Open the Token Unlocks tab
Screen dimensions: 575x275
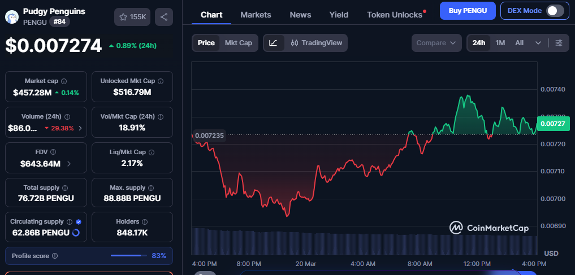395,15
